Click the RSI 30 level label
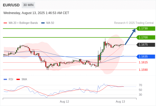The height and width of the screenshot is (106, 156). point(140,95)
